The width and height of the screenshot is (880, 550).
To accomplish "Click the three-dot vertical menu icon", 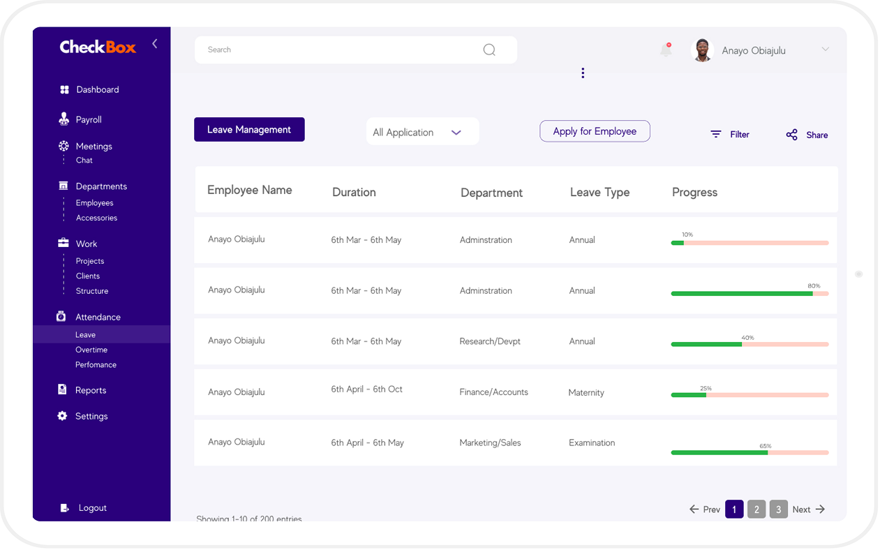I will click(x=583, y=73).
